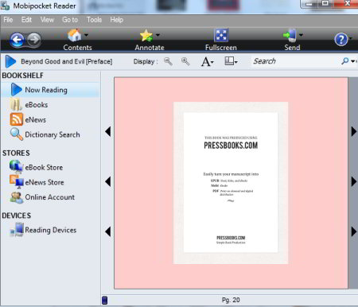Click the Pg. 20 page indicator
Viewport: 358px width, 307px height.
tap(231, 300)
